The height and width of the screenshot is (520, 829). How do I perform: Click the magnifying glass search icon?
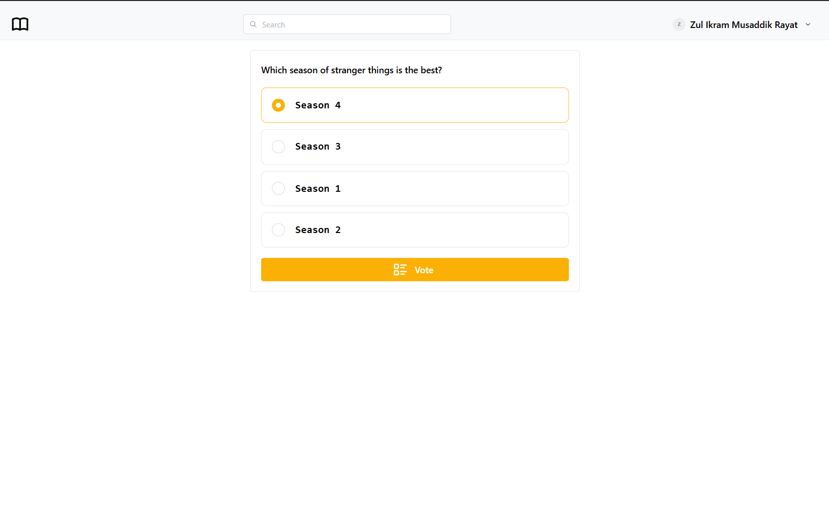coord(253,24)
